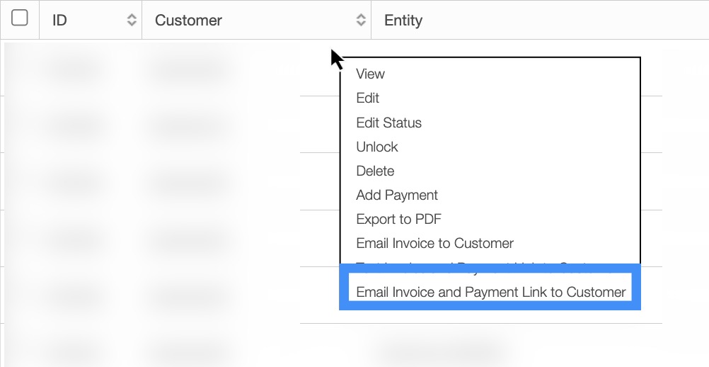Select Edit in the context menu

pos(368,98)
